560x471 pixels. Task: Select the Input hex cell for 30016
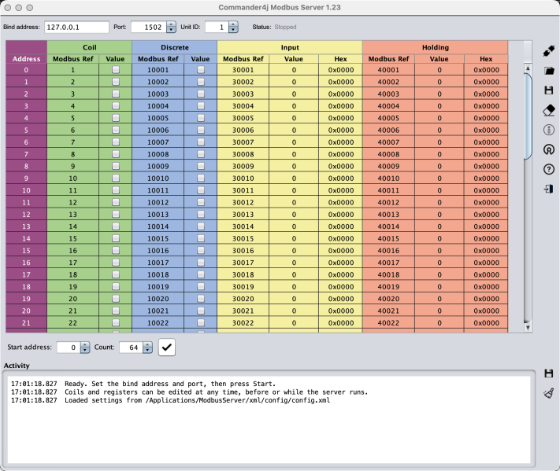[341, 251]
